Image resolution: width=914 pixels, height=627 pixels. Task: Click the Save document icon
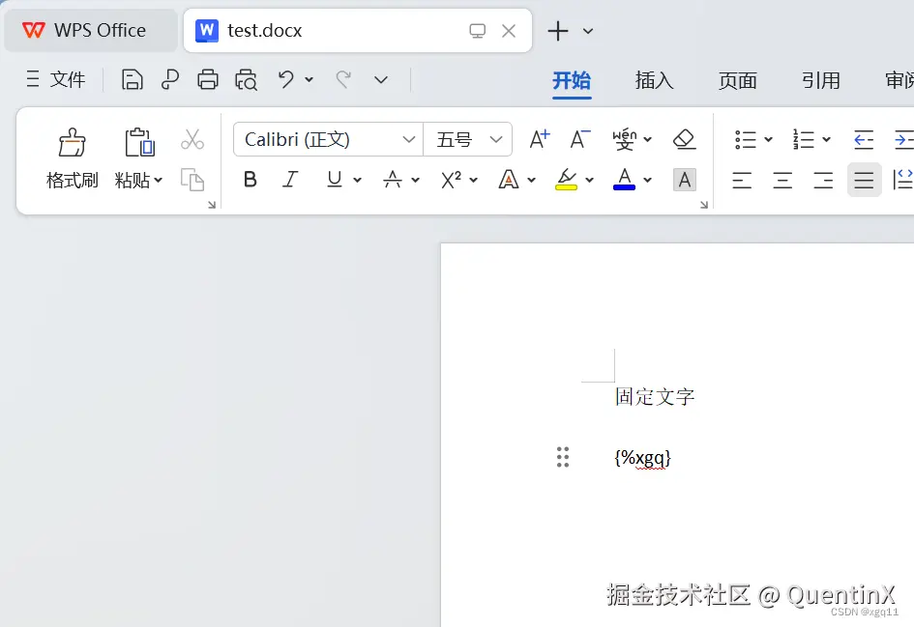(133, 79)
